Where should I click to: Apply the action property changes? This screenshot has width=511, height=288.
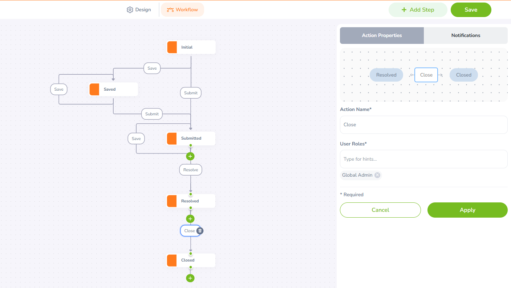click(x=467, y=210)
